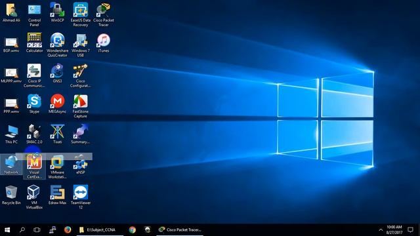Open Task View from taskbar
Image resolution: width=420 pixels, height=236 pixels.
tap(37, 230)
